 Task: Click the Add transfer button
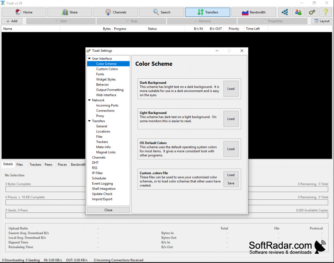[x=12, y=21]
